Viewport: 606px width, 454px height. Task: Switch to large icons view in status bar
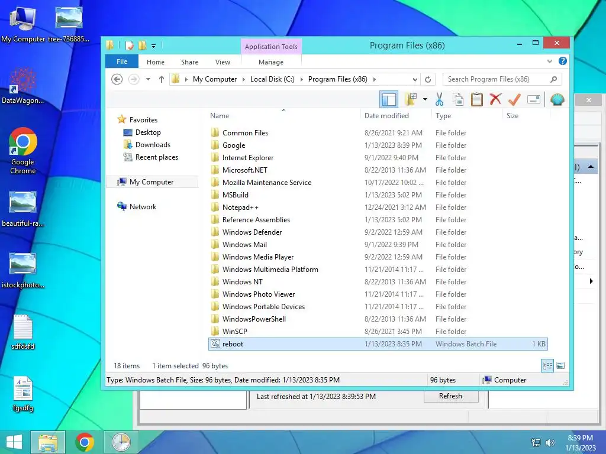560,365
